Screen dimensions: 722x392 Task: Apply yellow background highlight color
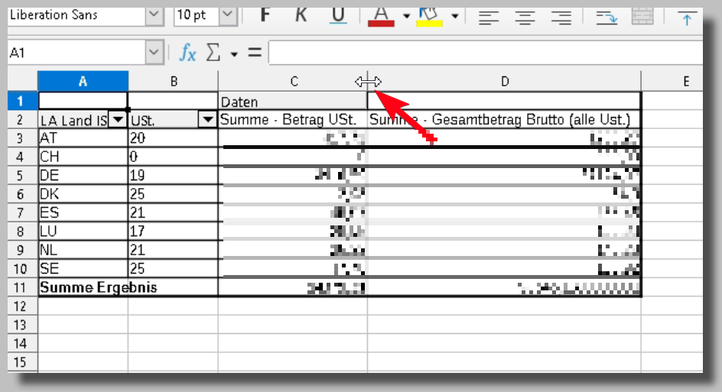[429, 16]
